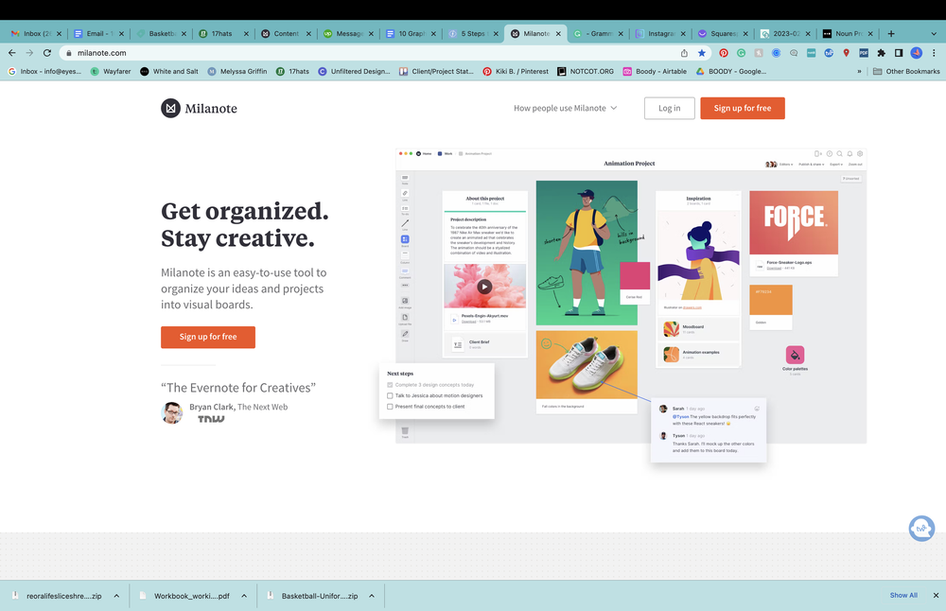946x611 pixels.
Task: Click Show All downloads
Action: tap(903, 595)
